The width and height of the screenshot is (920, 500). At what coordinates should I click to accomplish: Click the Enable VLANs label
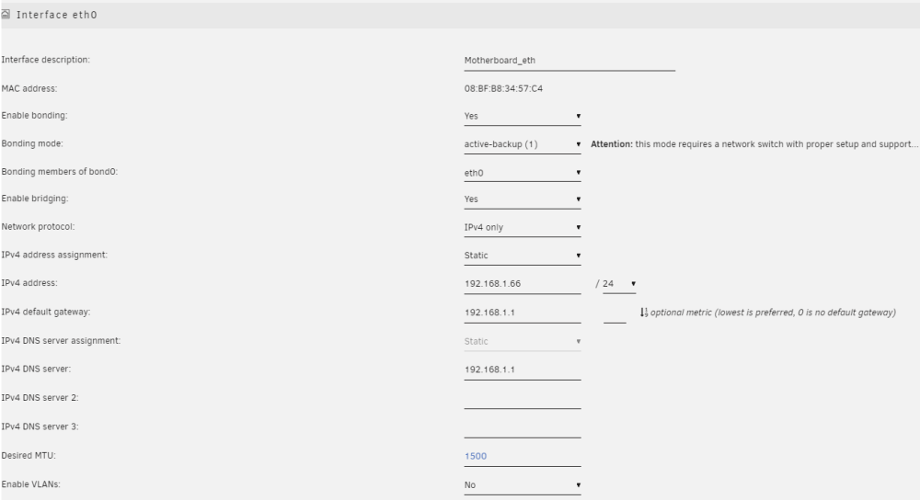coord(31,484)
